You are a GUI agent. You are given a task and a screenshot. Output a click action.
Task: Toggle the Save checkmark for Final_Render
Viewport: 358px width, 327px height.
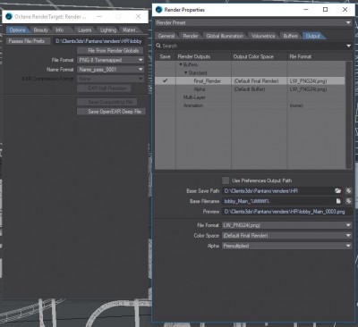click(x=165, y=81)
